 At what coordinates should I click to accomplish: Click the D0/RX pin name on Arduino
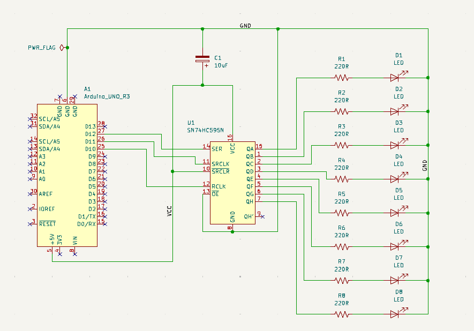[87, 224]
